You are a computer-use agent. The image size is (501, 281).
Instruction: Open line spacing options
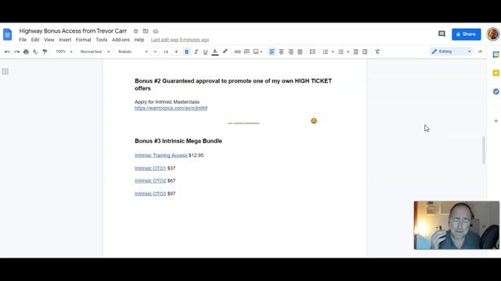click(x=312, y=52)
